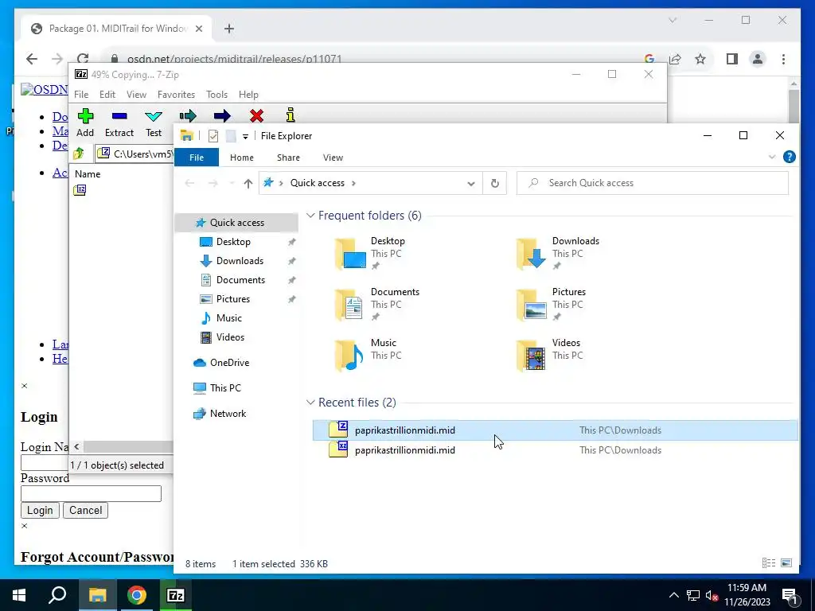Bookmark the page with Chrome star icon

[700, 59]
